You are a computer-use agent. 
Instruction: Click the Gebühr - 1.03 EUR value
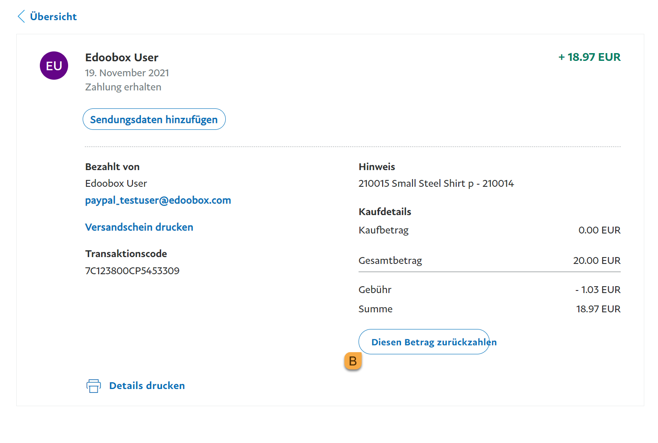tap(598, 290)
